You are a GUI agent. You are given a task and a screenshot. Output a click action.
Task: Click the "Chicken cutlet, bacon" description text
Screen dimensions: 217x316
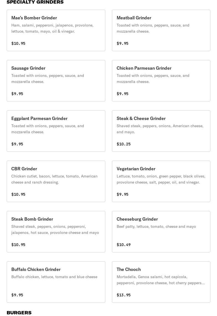point(54,179)
